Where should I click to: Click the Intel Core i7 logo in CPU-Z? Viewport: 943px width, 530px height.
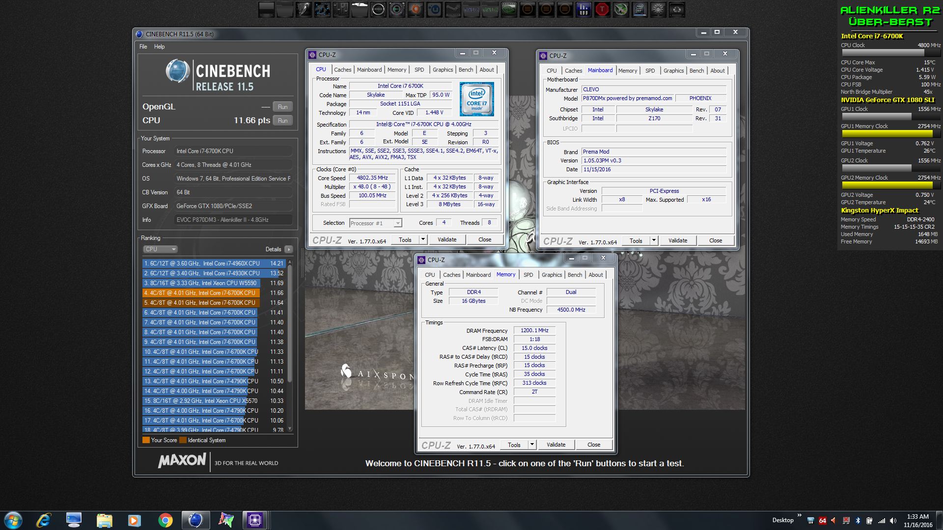click(476, 99)
